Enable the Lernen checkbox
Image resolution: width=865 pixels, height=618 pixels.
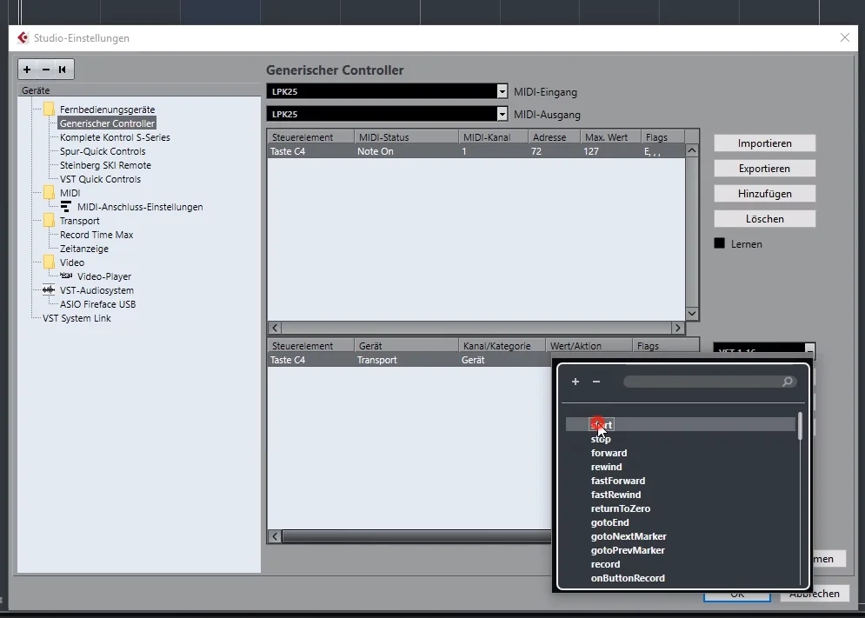click(x=719, y=243)
